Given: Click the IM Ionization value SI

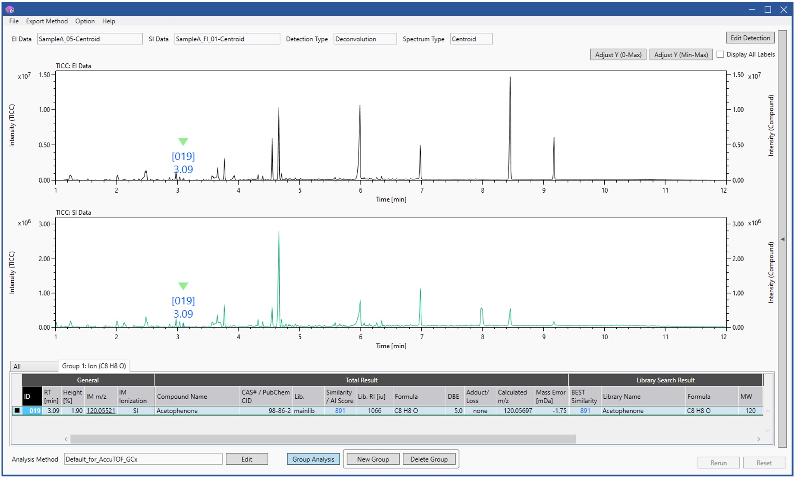Looking at the screenshot, I should tap(136, 411).
